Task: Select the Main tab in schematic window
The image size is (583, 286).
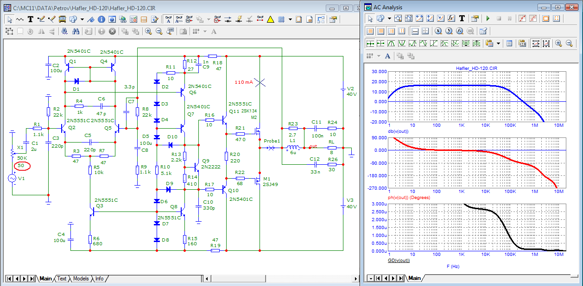Action: 45,279
